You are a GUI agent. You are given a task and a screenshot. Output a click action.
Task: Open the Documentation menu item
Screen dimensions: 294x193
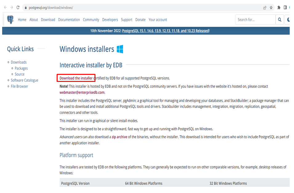pyautogui.click(x=69, y=20)
